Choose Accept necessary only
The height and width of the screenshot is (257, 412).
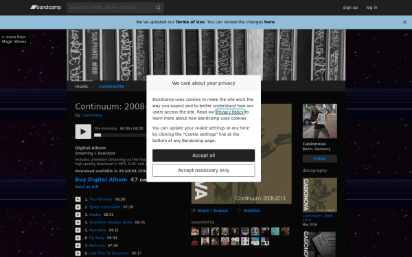203,171
